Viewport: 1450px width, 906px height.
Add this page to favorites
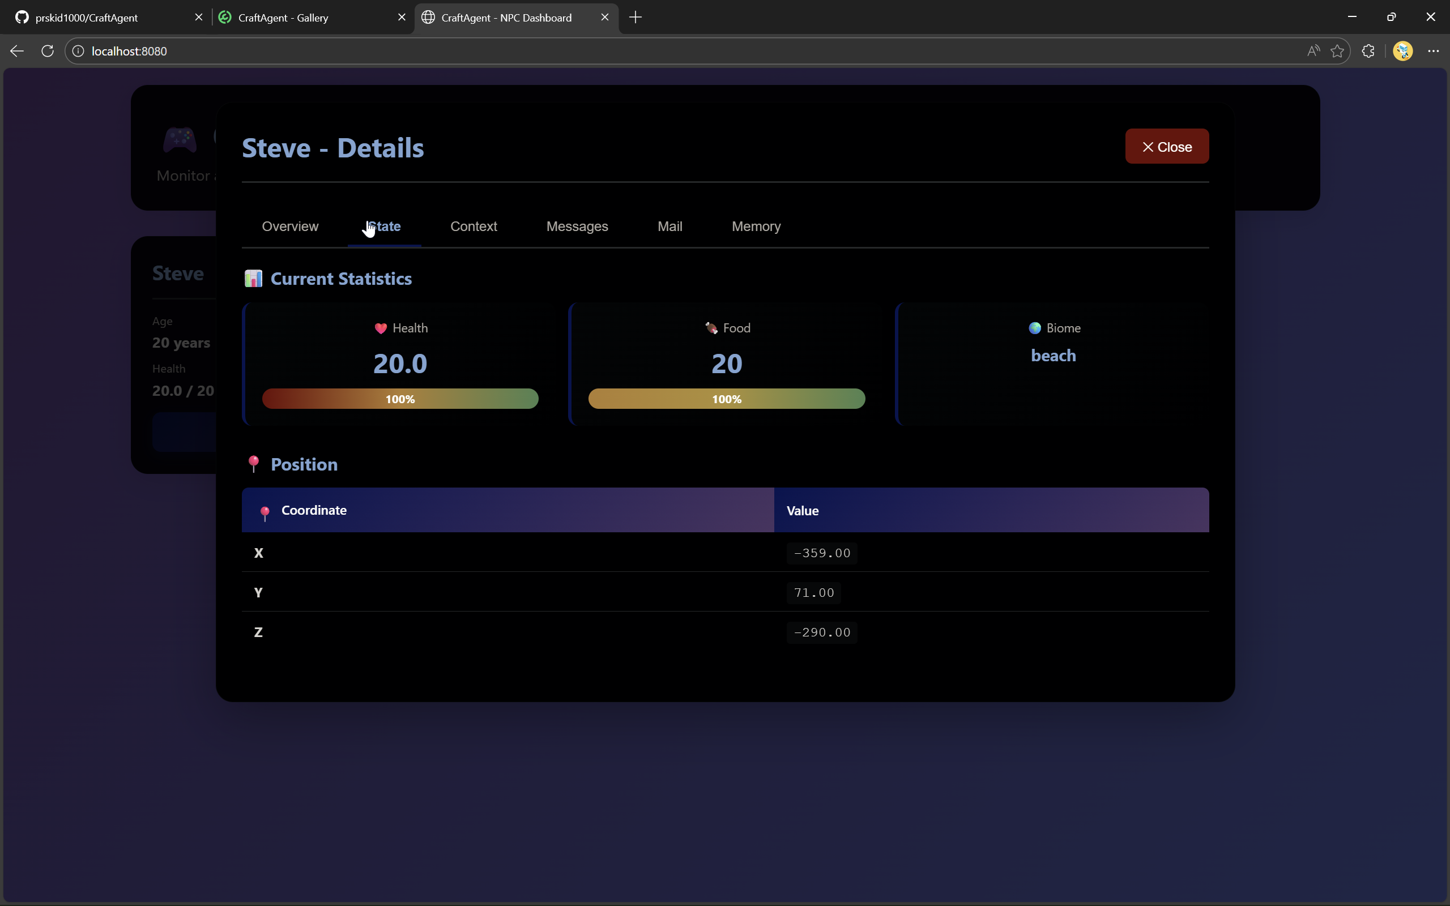pyautogui.click(x=1337, y=51)
